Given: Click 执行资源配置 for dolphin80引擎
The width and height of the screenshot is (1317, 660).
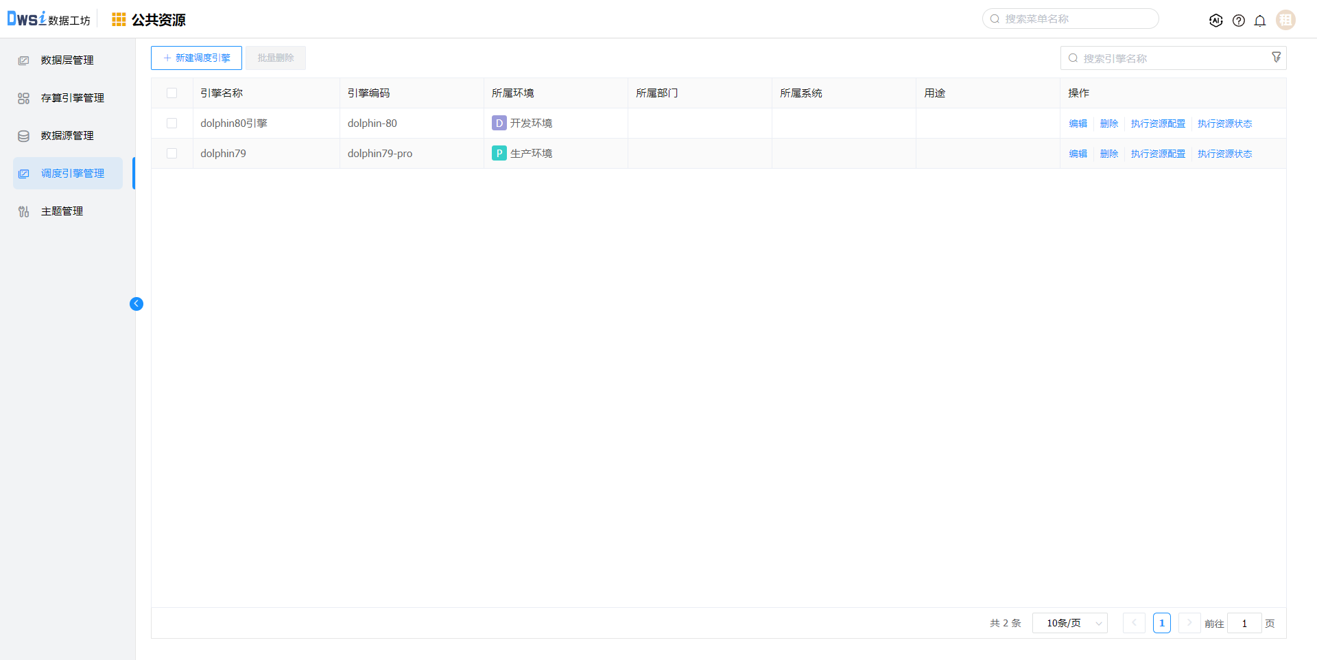Looking at the screenshot, I should click(x=1158, y=123).
